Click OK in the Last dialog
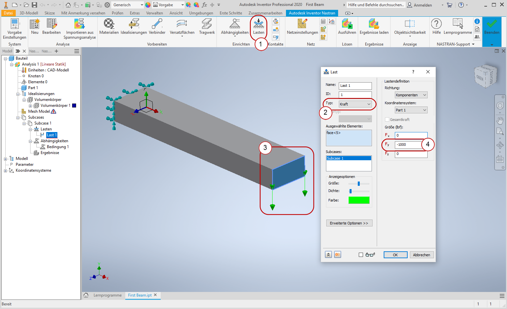This screenshot has width=507, height=309. 395,255
